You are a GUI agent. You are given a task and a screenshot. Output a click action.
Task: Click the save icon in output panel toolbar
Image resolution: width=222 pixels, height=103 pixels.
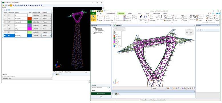tap(116, 94)
